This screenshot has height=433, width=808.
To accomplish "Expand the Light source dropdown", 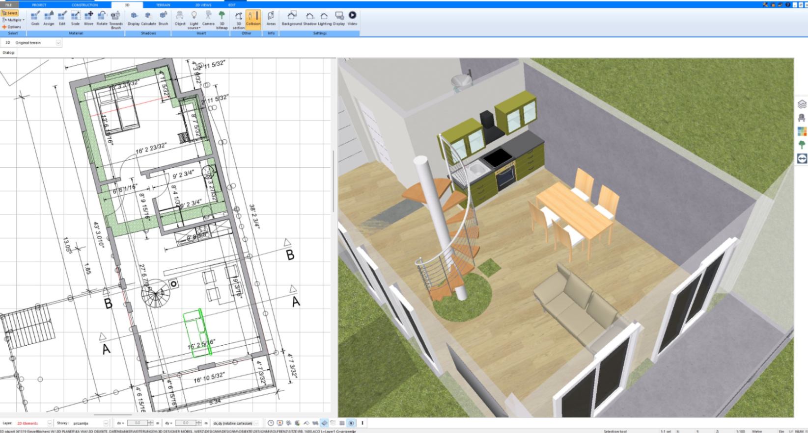I will coord(194,20).
